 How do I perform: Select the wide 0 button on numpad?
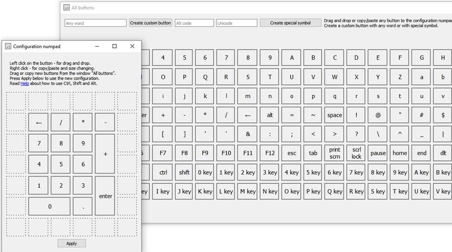[x=49, y=206]
